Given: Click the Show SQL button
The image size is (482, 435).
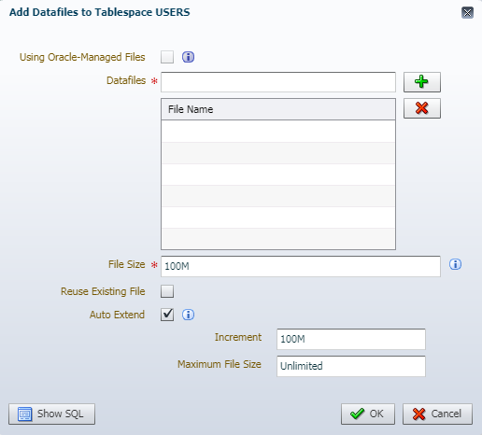Looking at the screenshot, I should click(51, 414).
